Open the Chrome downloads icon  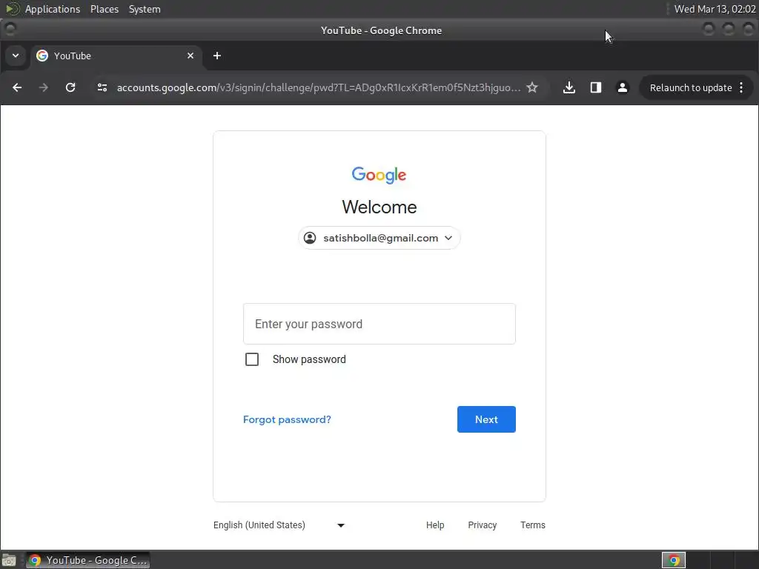pos(569,87)
